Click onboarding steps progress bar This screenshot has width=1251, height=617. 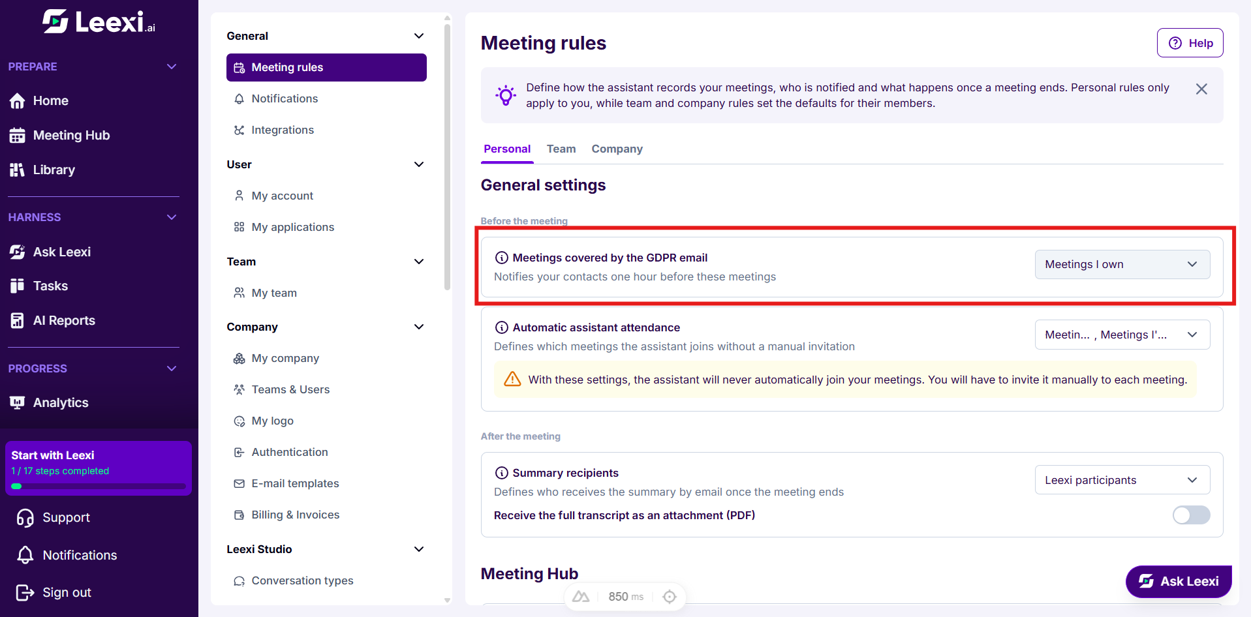99,486
